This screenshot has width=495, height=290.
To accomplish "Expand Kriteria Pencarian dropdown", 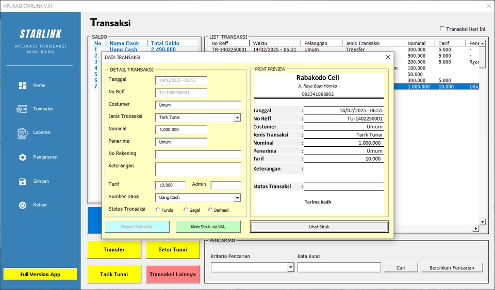I will click(x=290, y=267).
